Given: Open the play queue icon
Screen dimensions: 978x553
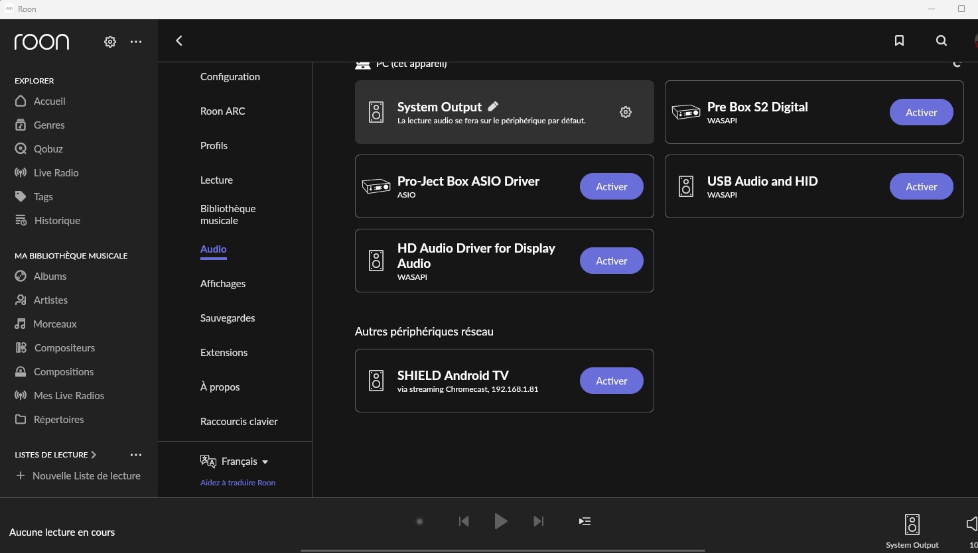Looking at the screenshot, I should [585, 521].
